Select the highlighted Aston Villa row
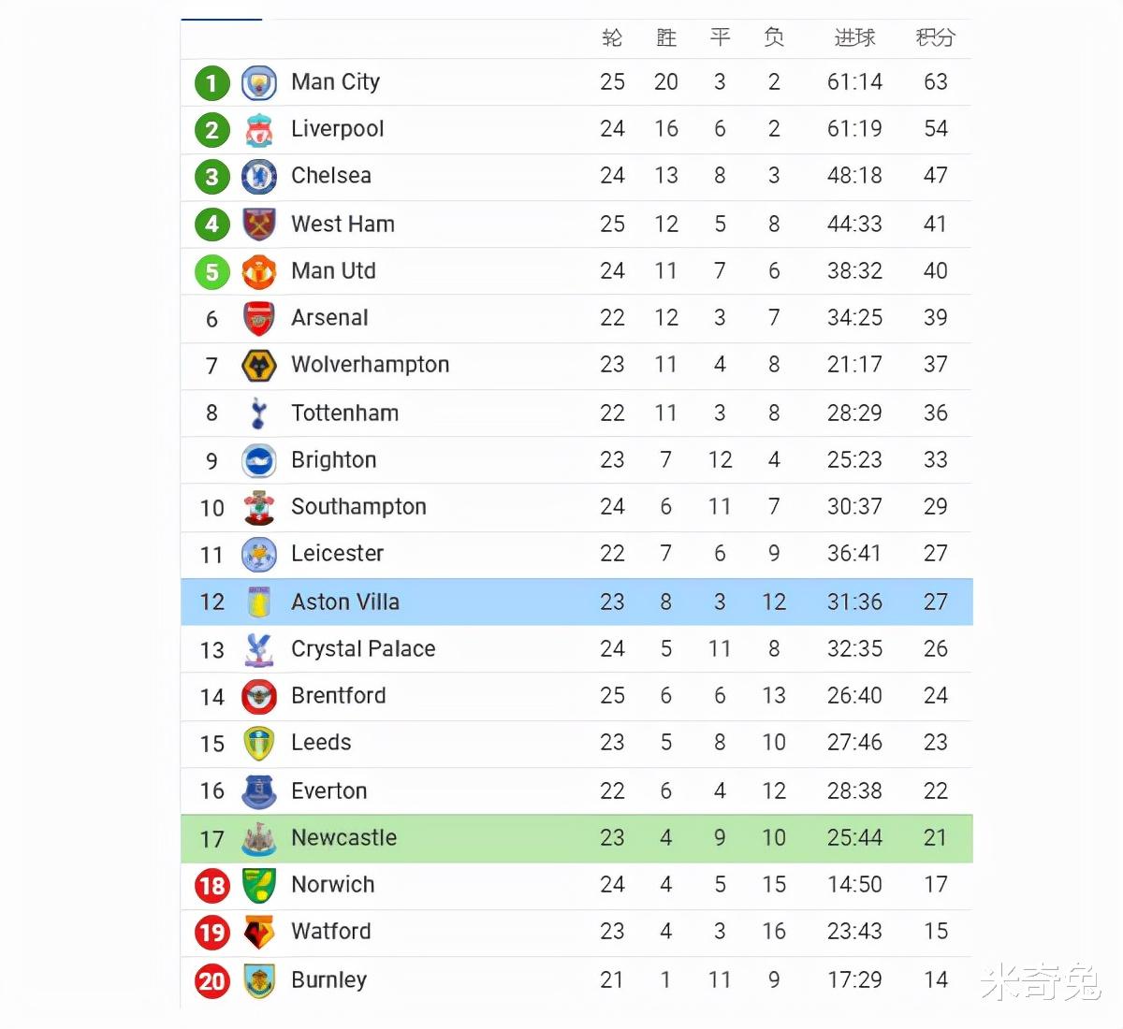The width and height of the screenshot is (1123, 1029). point(576,601)
